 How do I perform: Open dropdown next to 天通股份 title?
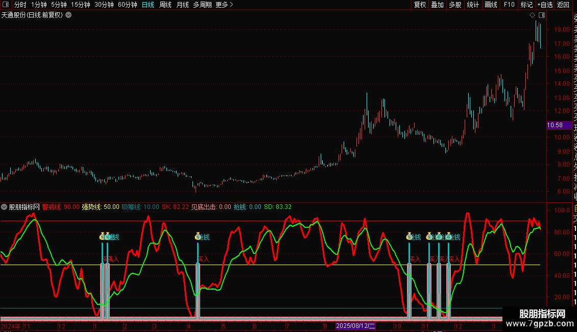coord(68,15)
